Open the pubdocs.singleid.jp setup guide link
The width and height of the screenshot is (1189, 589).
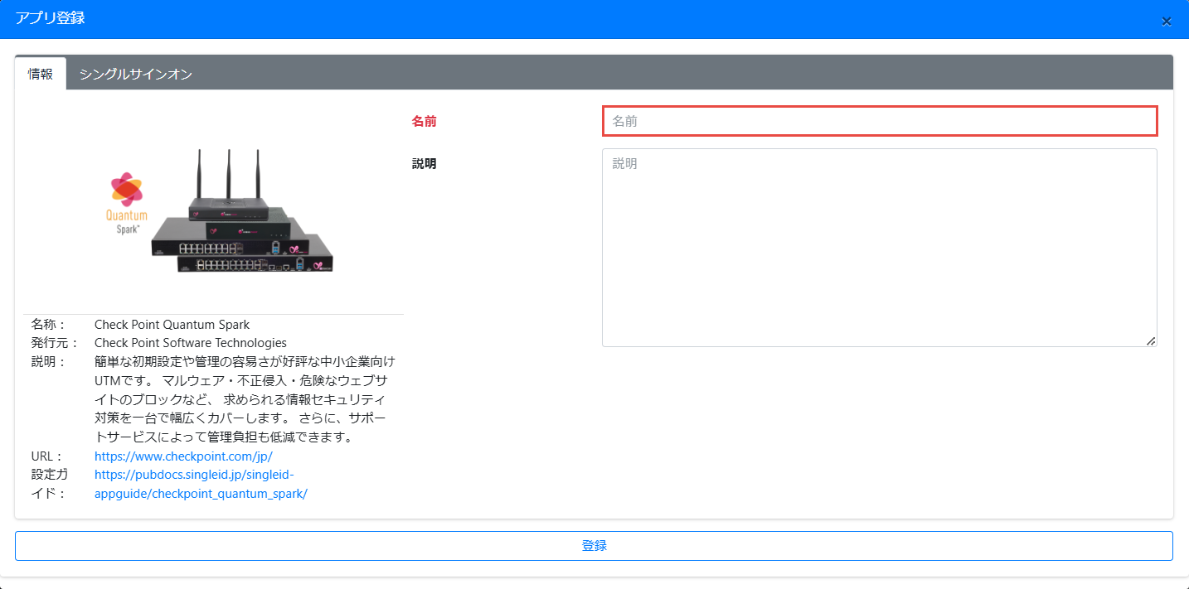click(x=201, y=484)
